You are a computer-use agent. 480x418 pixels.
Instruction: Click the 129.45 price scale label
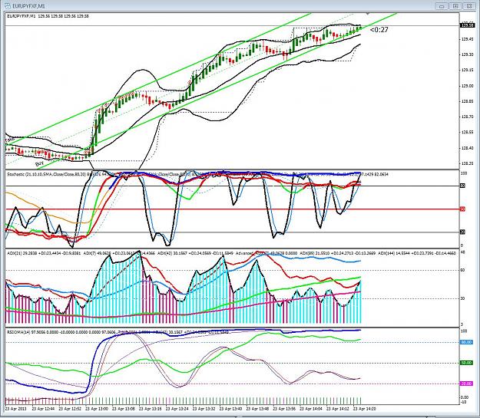coord(467,39)
